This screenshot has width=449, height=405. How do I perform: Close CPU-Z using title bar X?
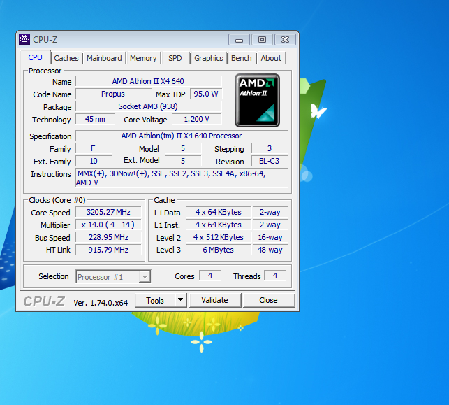pyautogui.click(x=284, y=40)
